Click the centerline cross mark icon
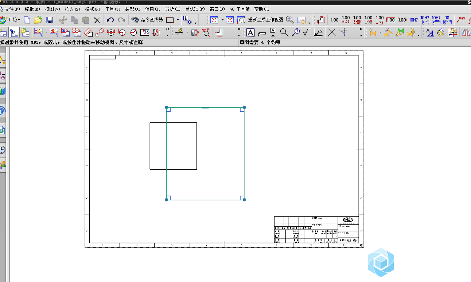The height and width of the screenshot is (282, 471). coord(332,33)
